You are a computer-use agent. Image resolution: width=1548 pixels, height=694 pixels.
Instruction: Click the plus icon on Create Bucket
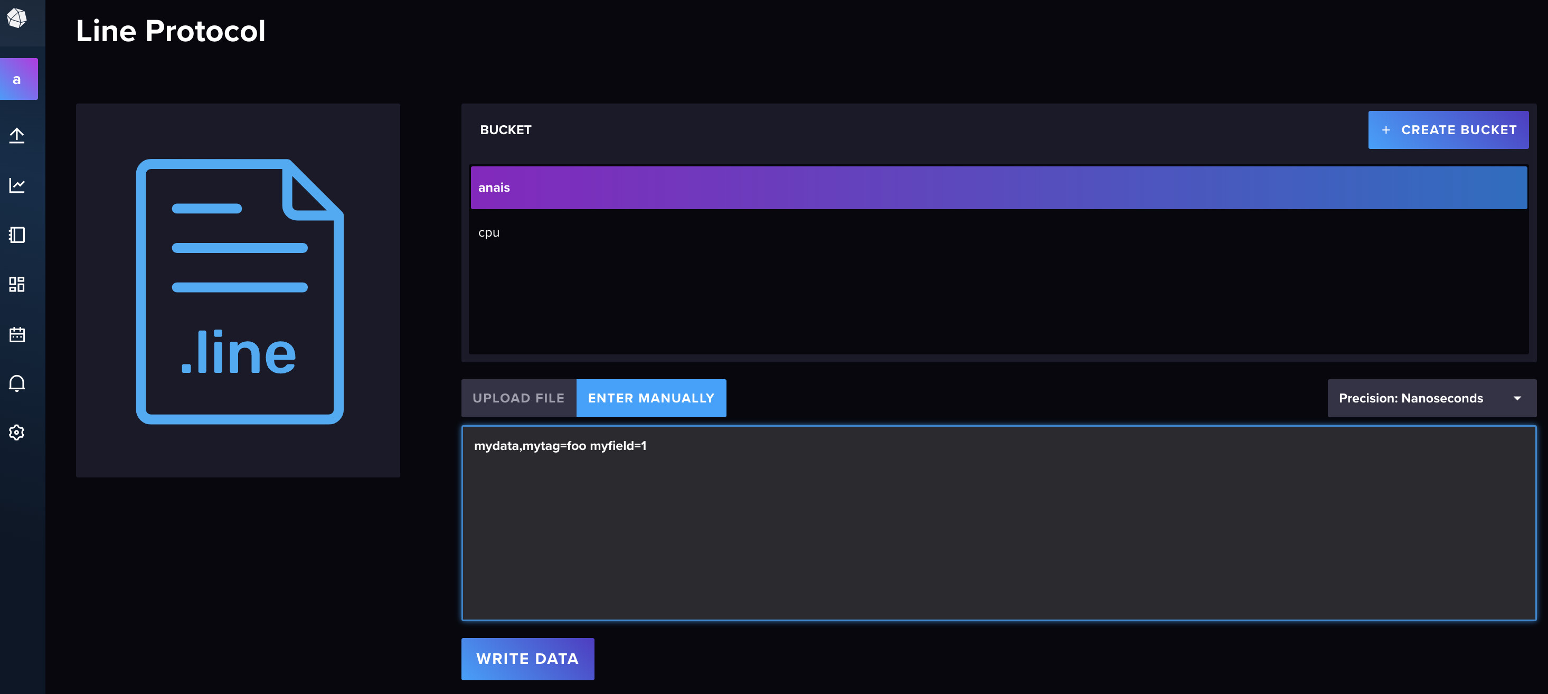[1386, 130]
